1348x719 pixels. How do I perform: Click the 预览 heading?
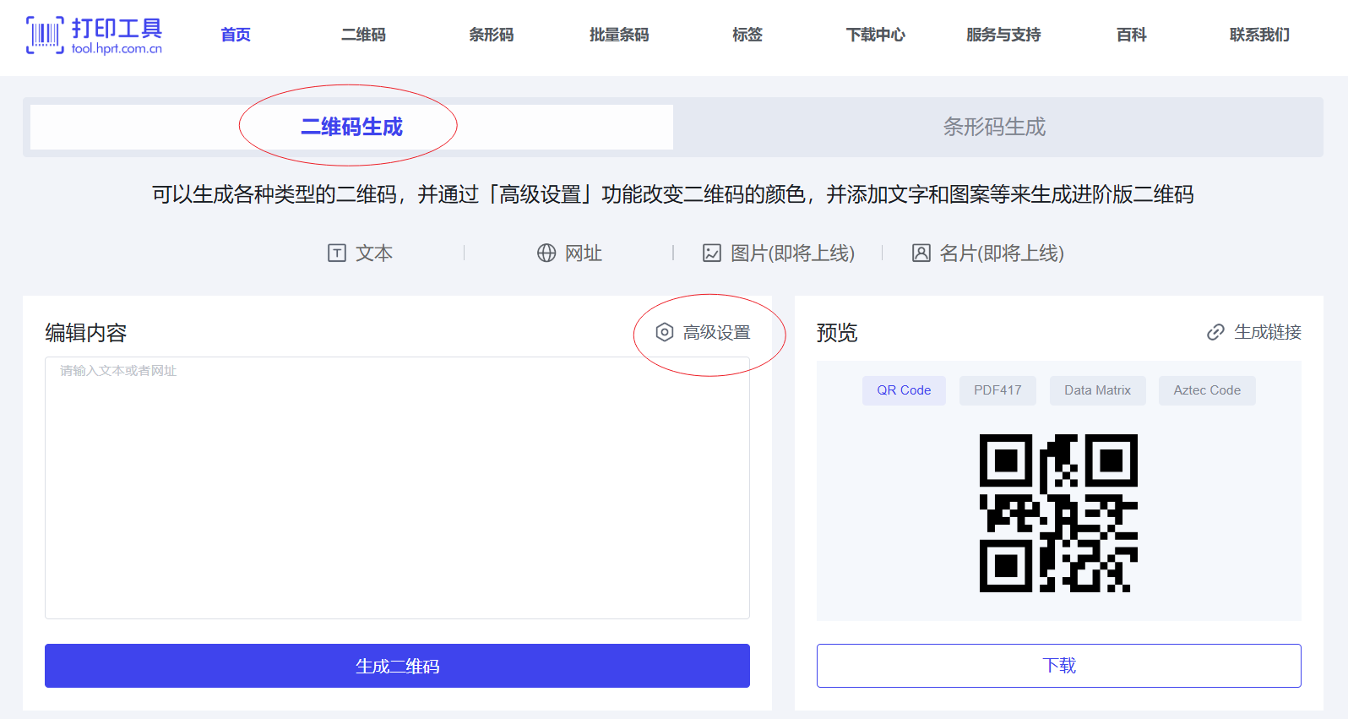pos(837,333)
